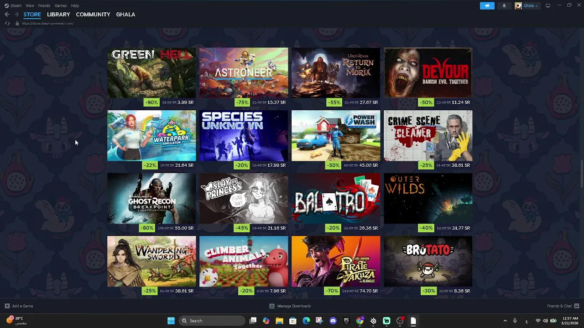Open the Brotato game thumbnail
Screen dimensions: 584x328
pos(428,261)
